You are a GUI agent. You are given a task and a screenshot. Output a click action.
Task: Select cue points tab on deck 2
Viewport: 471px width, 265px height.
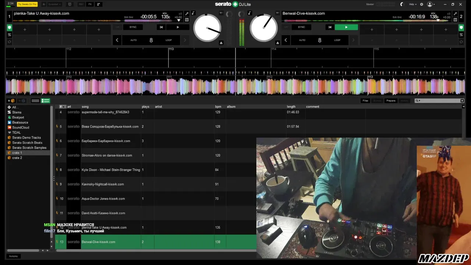(x=461, y=28)
